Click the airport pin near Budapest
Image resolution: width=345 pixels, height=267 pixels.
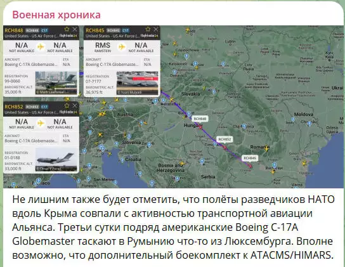188,114
